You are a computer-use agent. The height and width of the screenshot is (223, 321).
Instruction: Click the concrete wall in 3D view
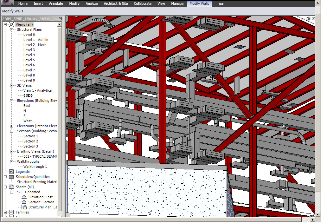[x=147, y=191]
